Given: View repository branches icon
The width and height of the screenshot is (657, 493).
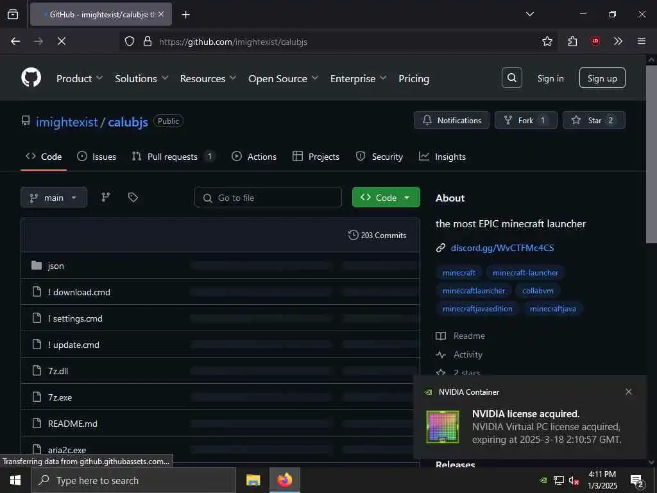Looking at the screenshot, I should 106,197.
